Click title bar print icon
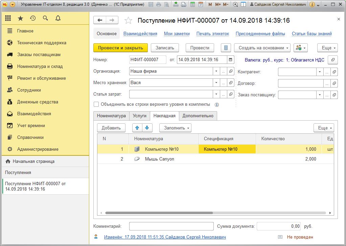The image size is (346, 246). pyautogui.click(x=158, y=4)
